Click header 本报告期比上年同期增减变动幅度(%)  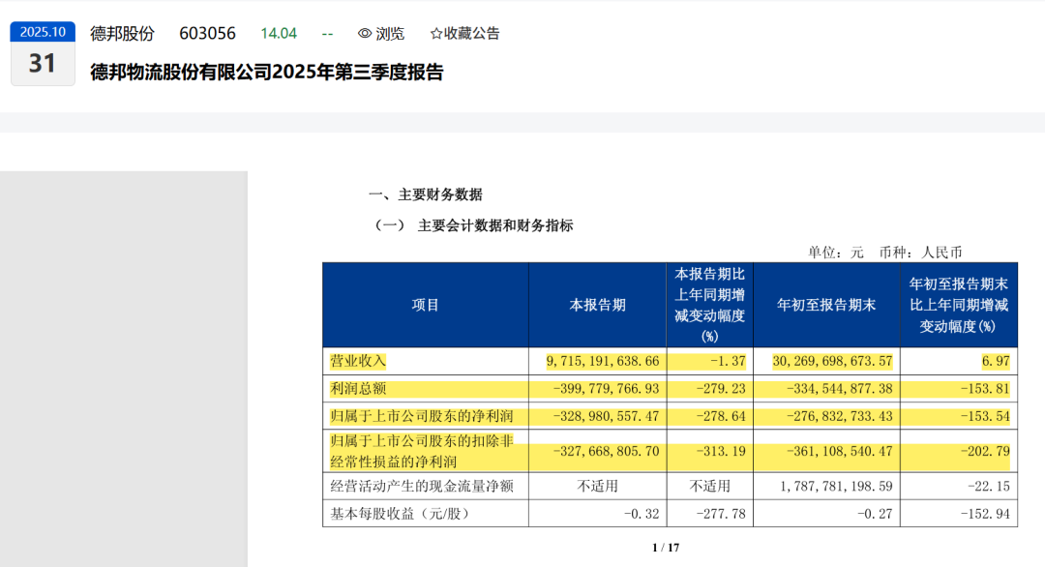click(710, 305)
